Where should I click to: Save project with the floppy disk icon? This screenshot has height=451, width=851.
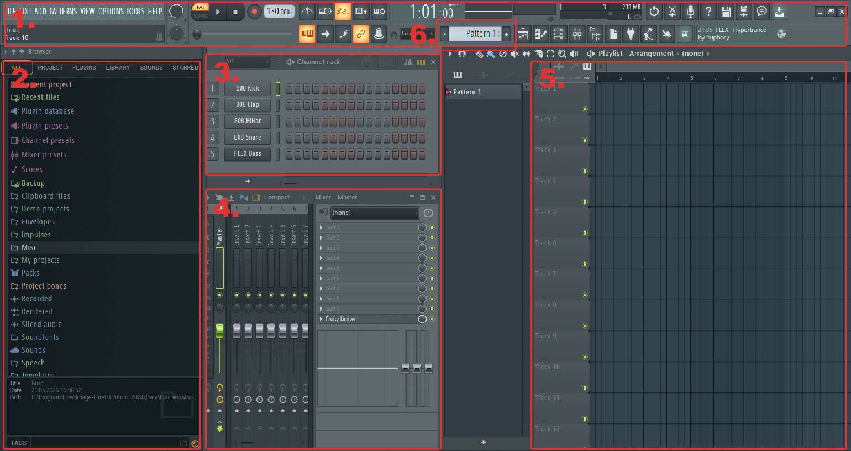pyautogui.click(x=726, y=11)
